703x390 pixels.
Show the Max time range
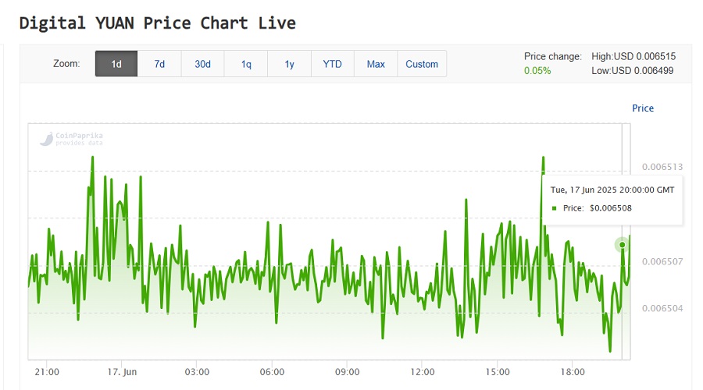[x=376, y=64]
